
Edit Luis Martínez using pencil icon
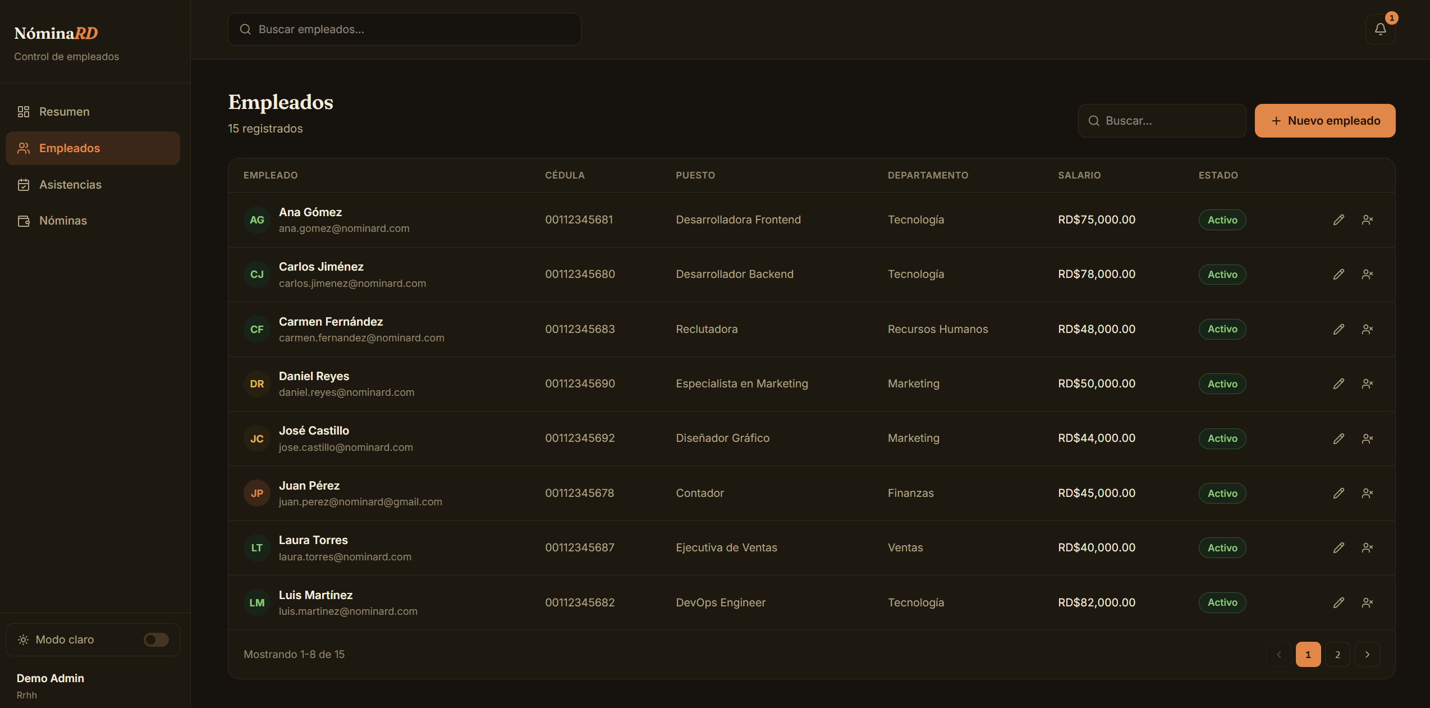(x=1339, y=602)
